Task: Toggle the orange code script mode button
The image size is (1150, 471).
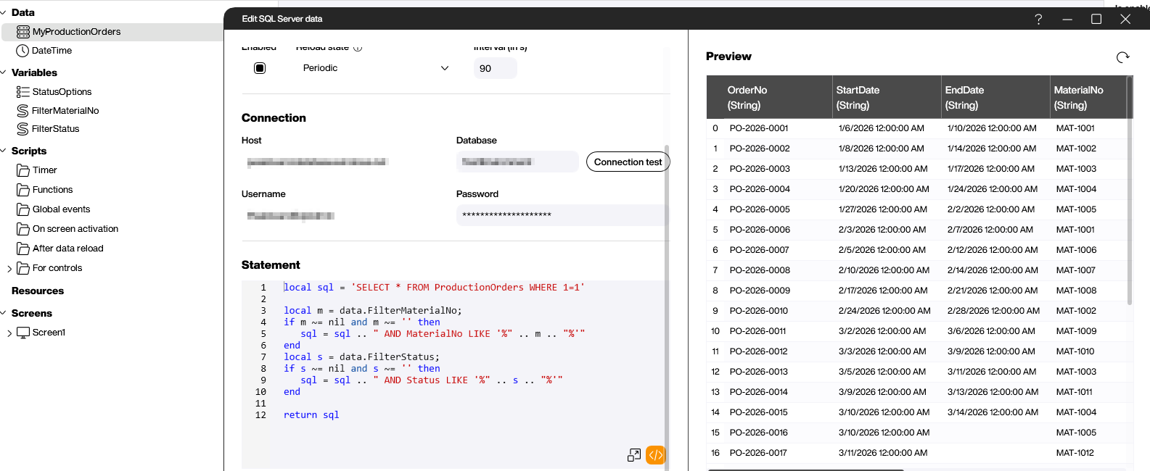Action: click(x=655, y=455)
